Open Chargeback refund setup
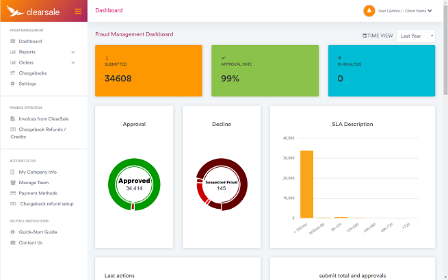Screen dimensions: 448x280 (47, 203)
